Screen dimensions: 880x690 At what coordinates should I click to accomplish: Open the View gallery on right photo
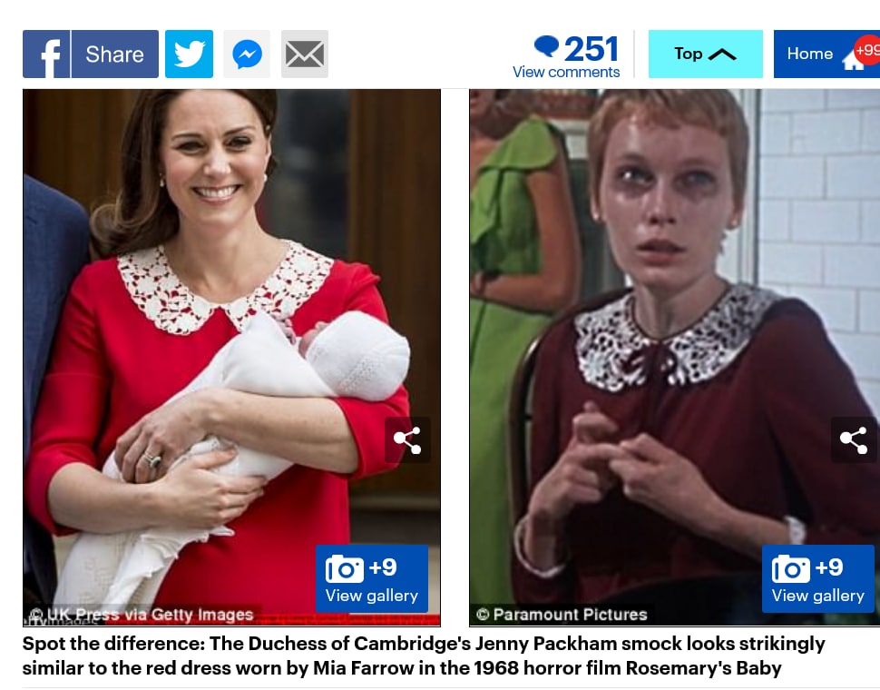click(x=818, y=579)
